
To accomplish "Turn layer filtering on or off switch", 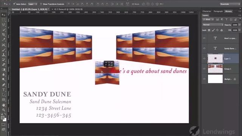I will coord(240,19).
